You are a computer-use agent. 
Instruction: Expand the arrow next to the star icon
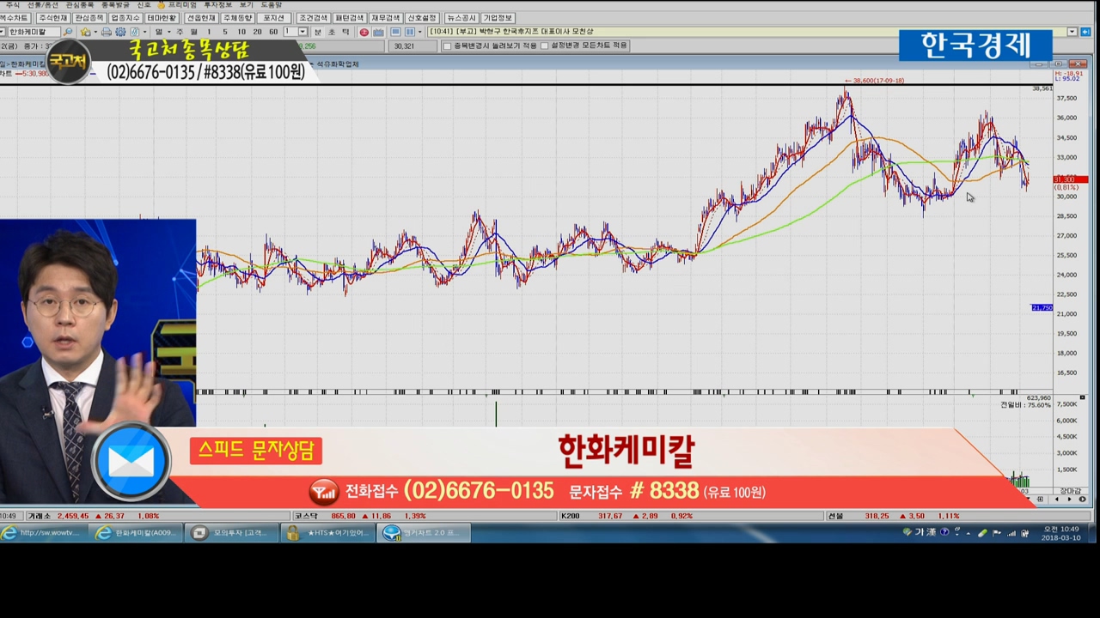point(95,32)
